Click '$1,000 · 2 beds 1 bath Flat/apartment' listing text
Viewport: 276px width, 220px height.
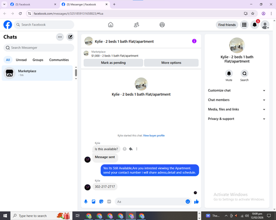click(115, 56)
